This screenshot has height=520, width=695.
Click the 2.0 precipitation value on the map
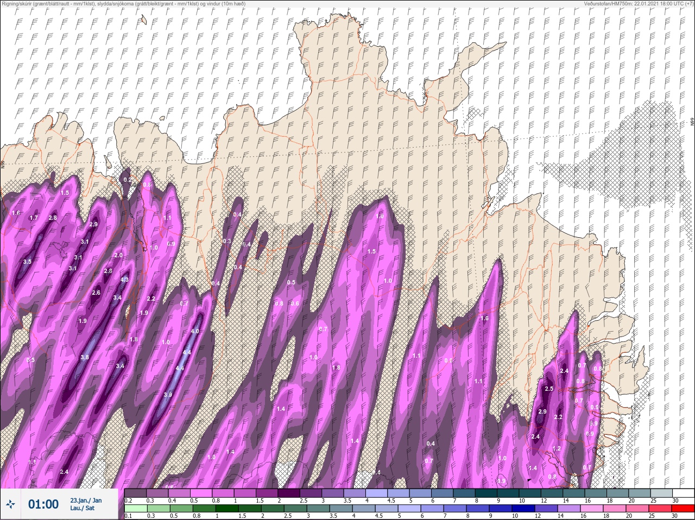pyautogui.click(x=118, y=255)
